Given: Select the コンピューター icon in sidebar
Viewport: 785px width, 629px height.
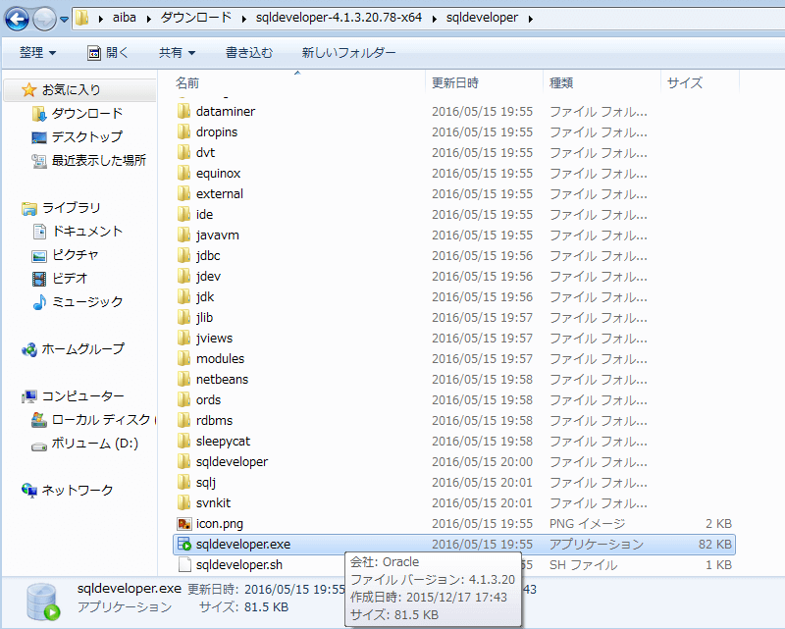Looking at the screenshot, I should 29,396.
